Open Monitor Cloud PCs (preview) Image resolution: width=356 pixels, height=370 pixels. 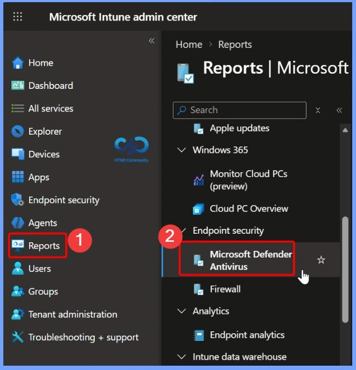coord(248,180)
